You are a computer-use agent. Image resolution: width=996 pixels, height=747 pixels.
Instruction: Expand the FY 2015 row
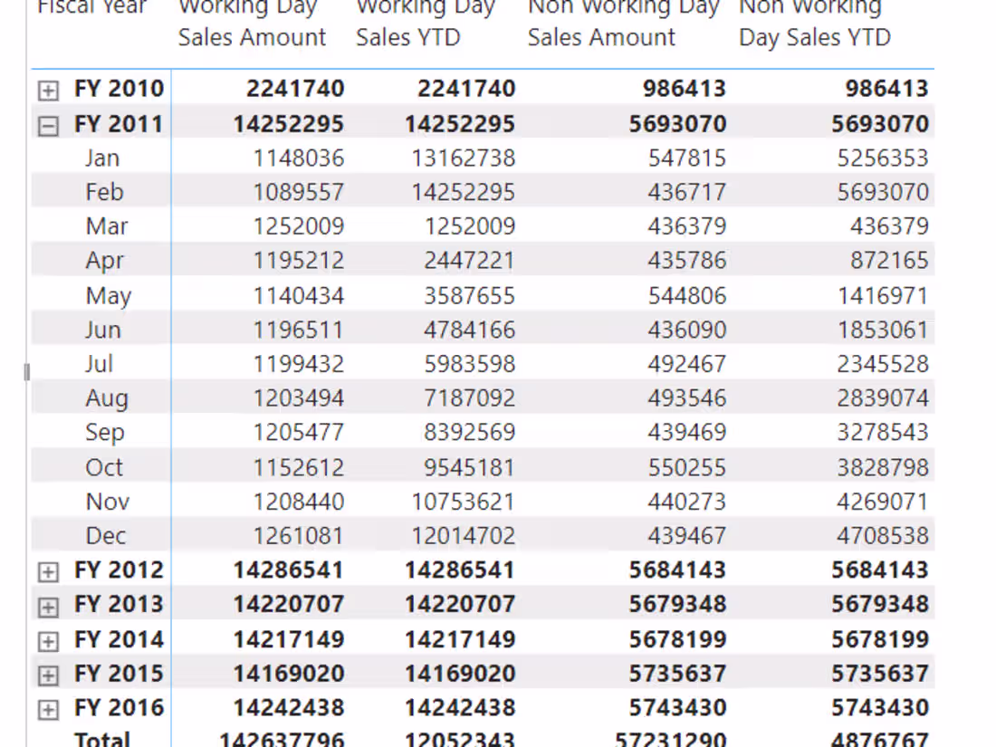(x=48, y=674)
